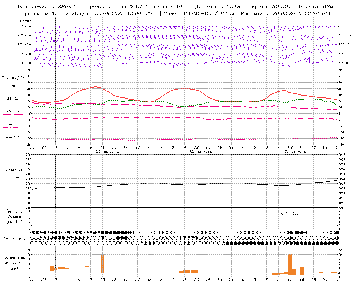Click the (гПа) pressure unit label
Screen dimensions: 353x282
pyautogui.click(x=14, y=177)
